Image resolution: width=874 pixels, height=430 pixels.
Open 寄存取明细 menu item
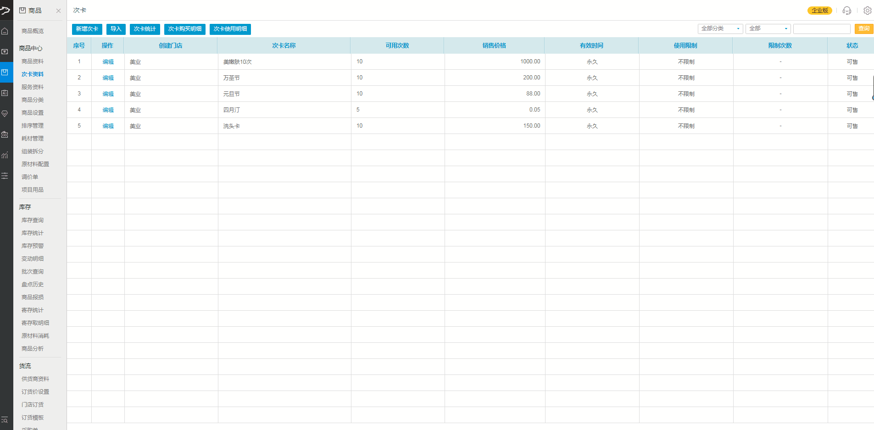pos(35,323)
